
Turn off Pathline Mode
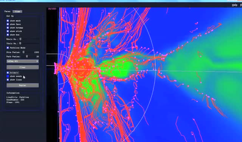8,48
